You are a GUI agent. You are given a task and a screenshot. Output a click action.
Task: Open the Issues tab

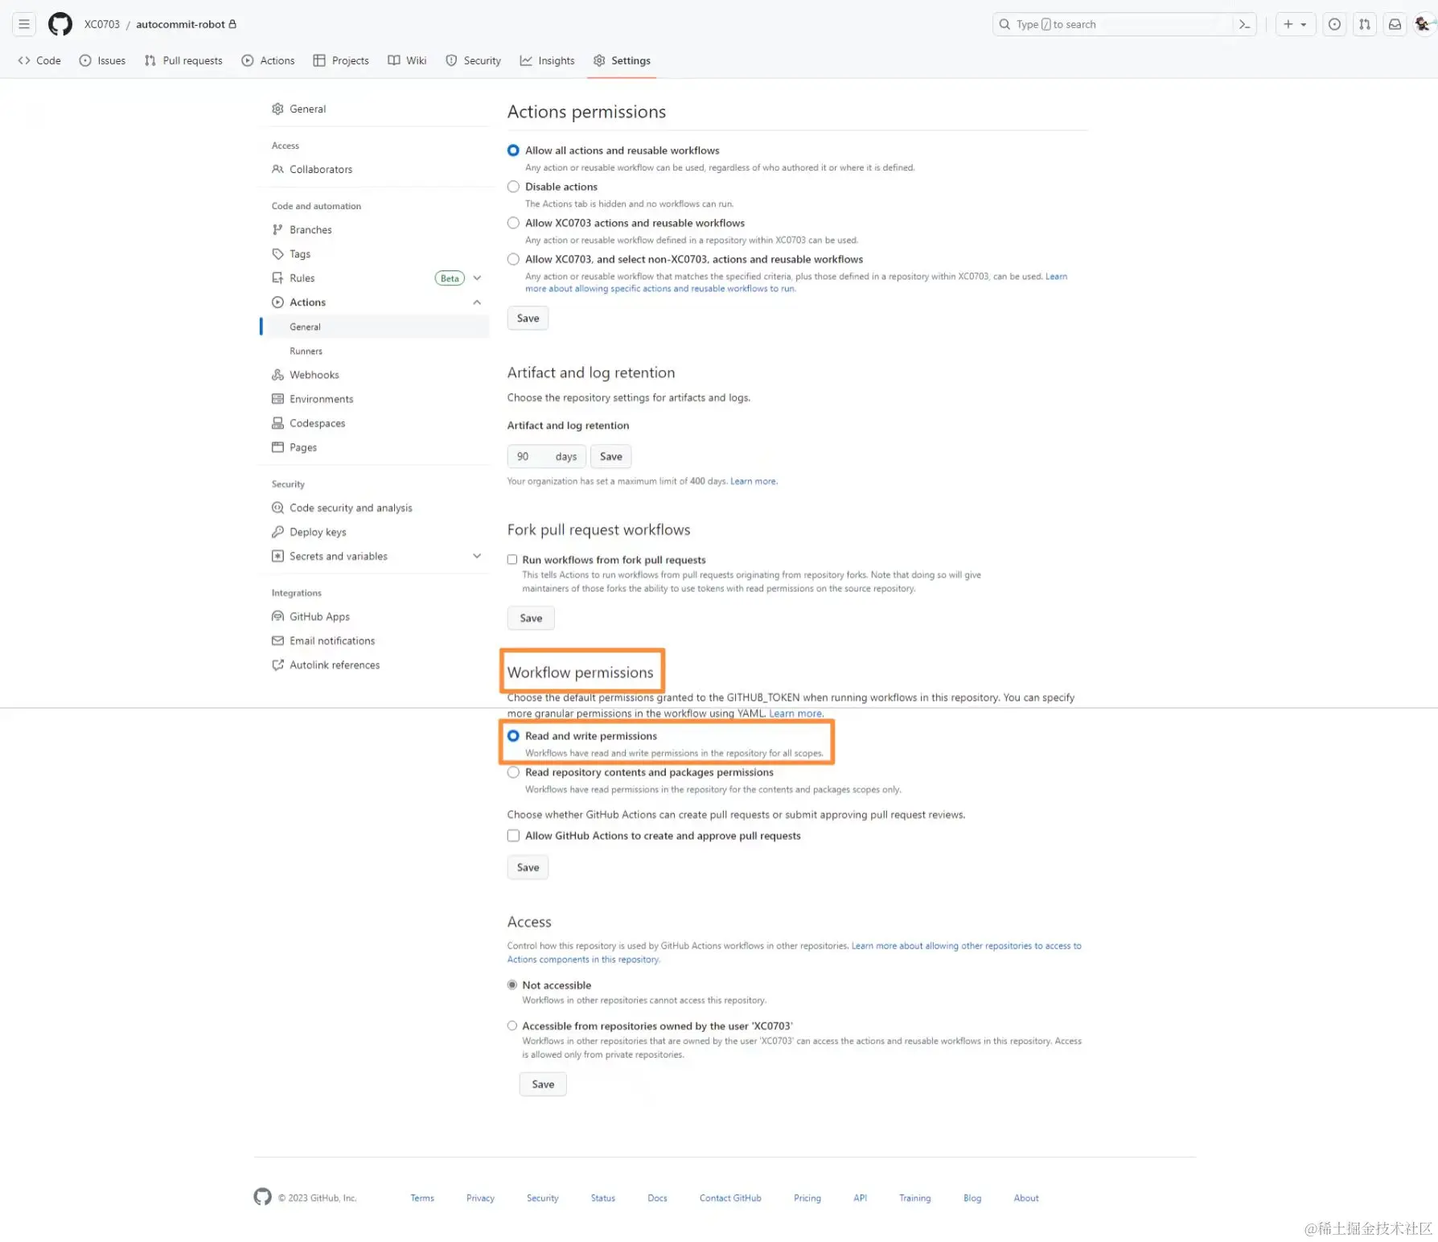[102, 60]
